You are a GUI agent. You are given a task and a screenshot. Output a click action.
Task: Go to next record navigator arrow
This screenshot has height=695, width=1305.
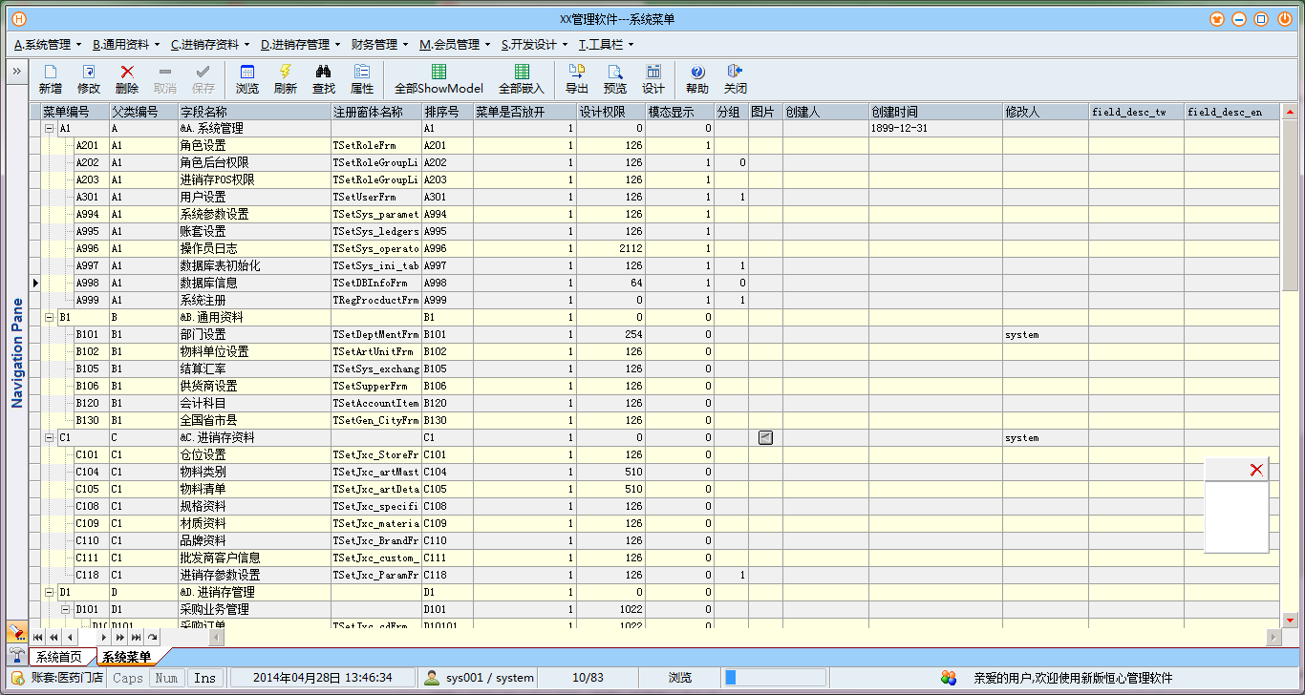click(x=103, y=637)
